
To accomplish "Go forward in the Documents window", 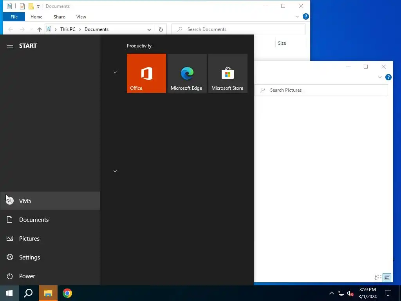I will [x=22, y=29].
